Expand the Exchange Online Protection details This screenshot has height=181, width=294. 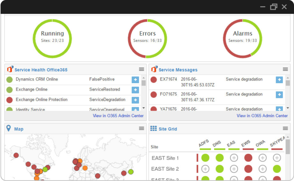[x=135, y=100]
